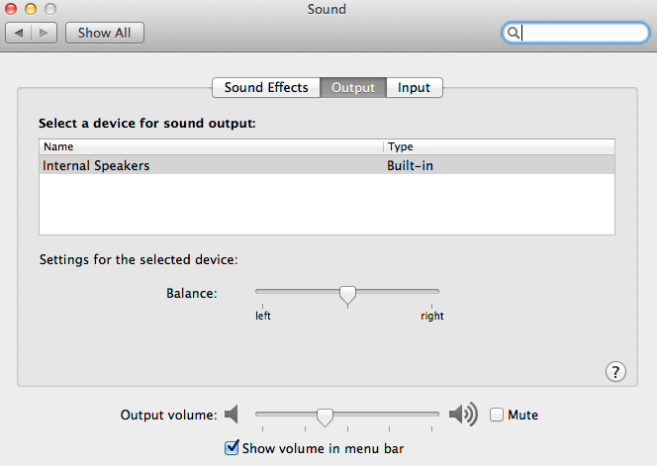The image size is (657, 466).
Task: Click the Output volume slider thumb
Action: pos(325,417)
